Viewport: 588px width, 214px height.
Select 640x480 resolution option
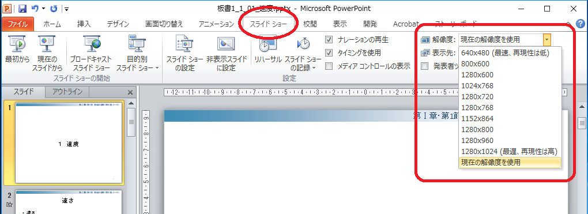click(x=510, y=53)
